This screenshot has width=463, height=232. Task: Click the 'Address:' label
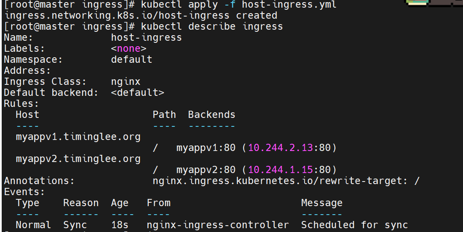click(27, 70)
